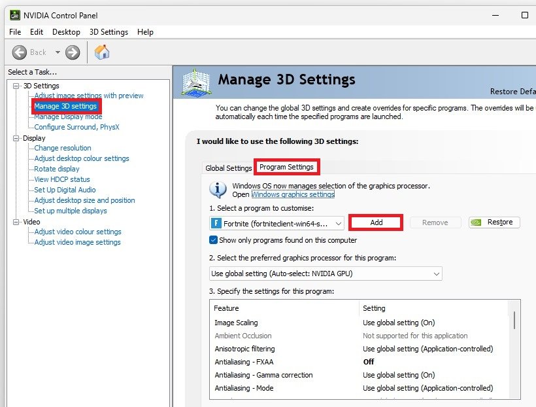Maximize the NVIDIA Control Panel window

point(525,15)
